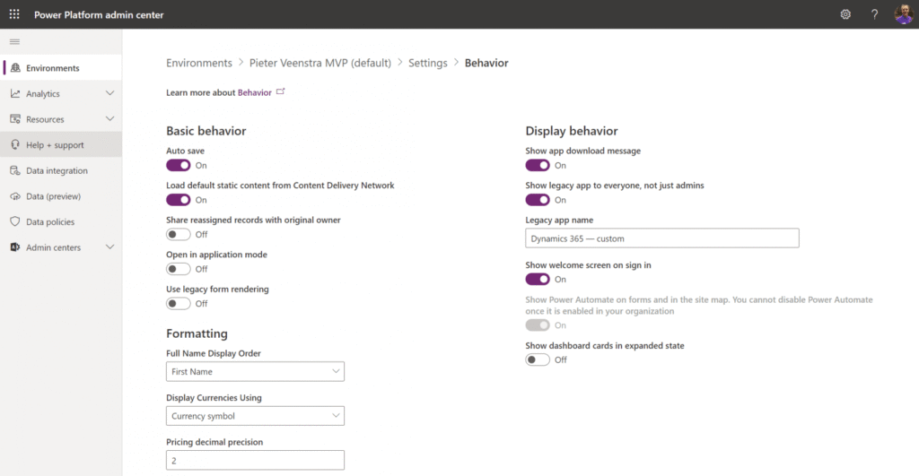Click the Help + support headset icon

(x=15, y=144)
